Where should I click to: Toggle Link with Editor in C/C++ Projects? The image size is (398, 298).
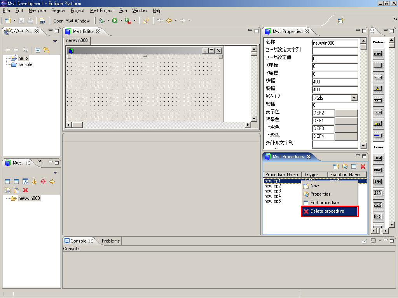46,50
